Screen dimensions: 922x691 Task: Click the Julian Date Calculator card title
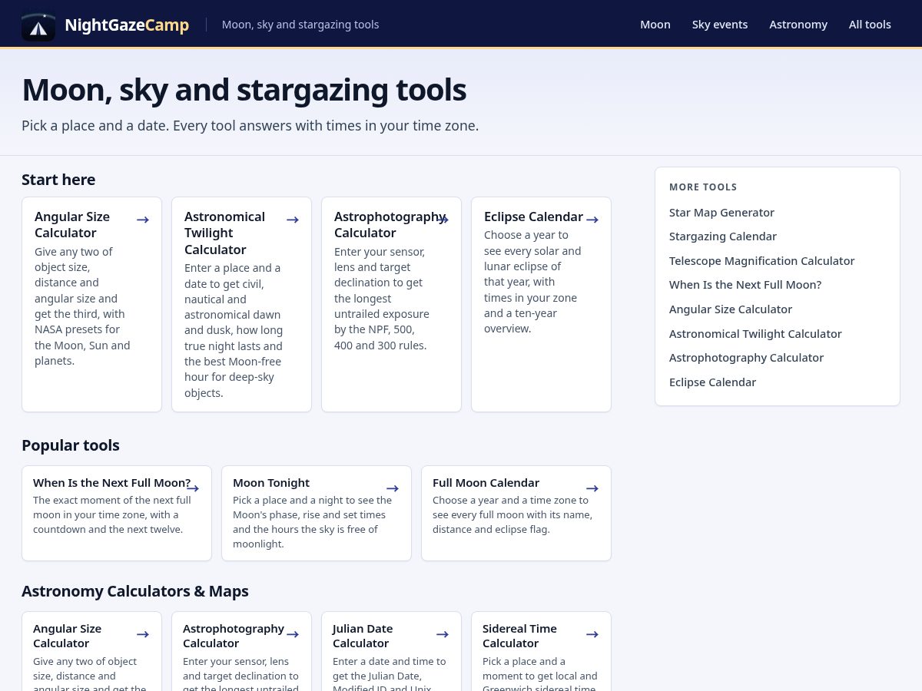pyautogui.click(x=363, y=636)
